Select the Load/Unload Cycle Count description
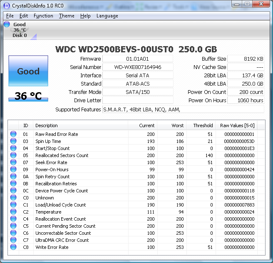 (x=61, y=205)
